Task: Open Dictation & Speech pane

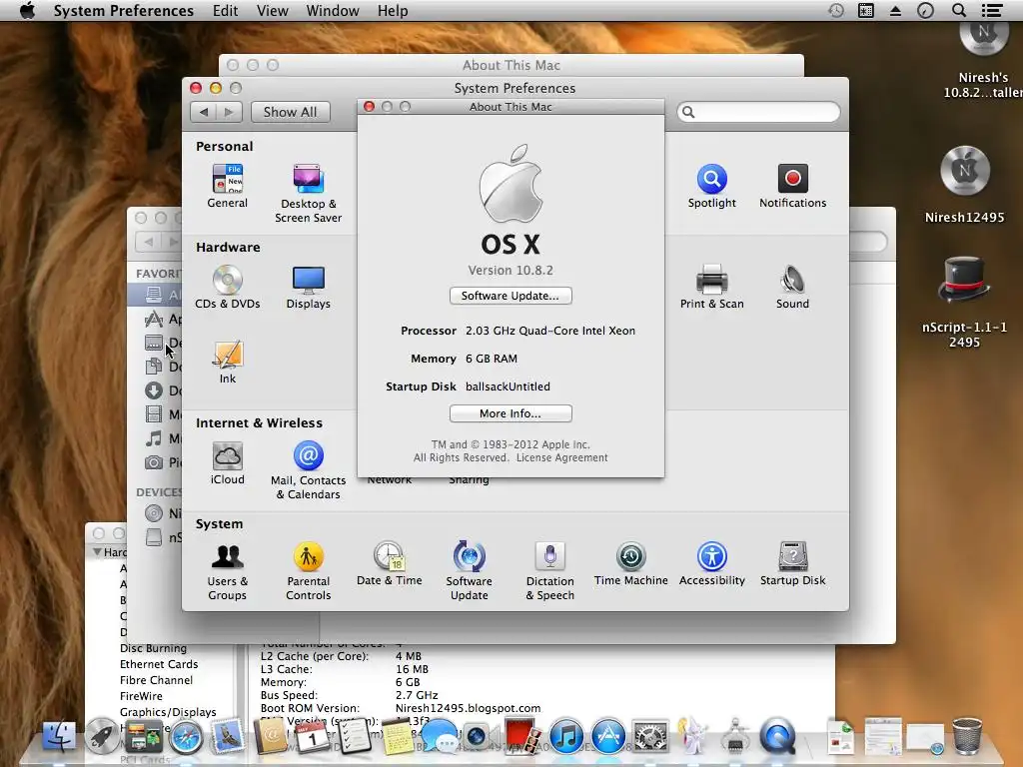Action: click(550, 571)
